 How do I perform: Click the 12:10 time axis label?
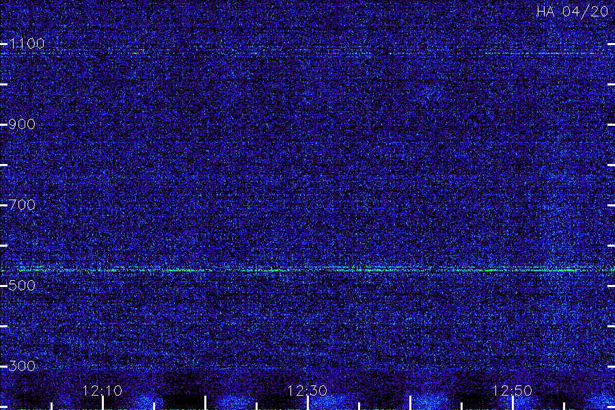[102, 390]
